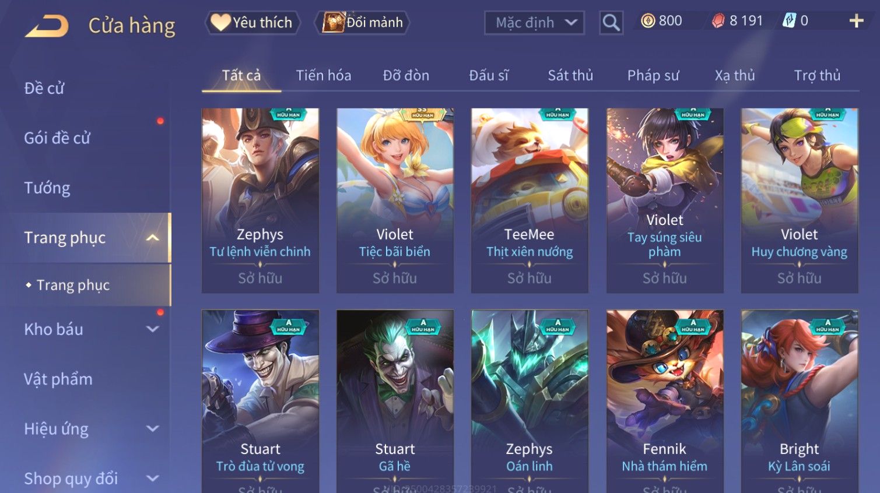The width and height of the screenshot is (880, 493).
Task: Switch to the Pháp sư tab
Action: (x=653, y=76)
